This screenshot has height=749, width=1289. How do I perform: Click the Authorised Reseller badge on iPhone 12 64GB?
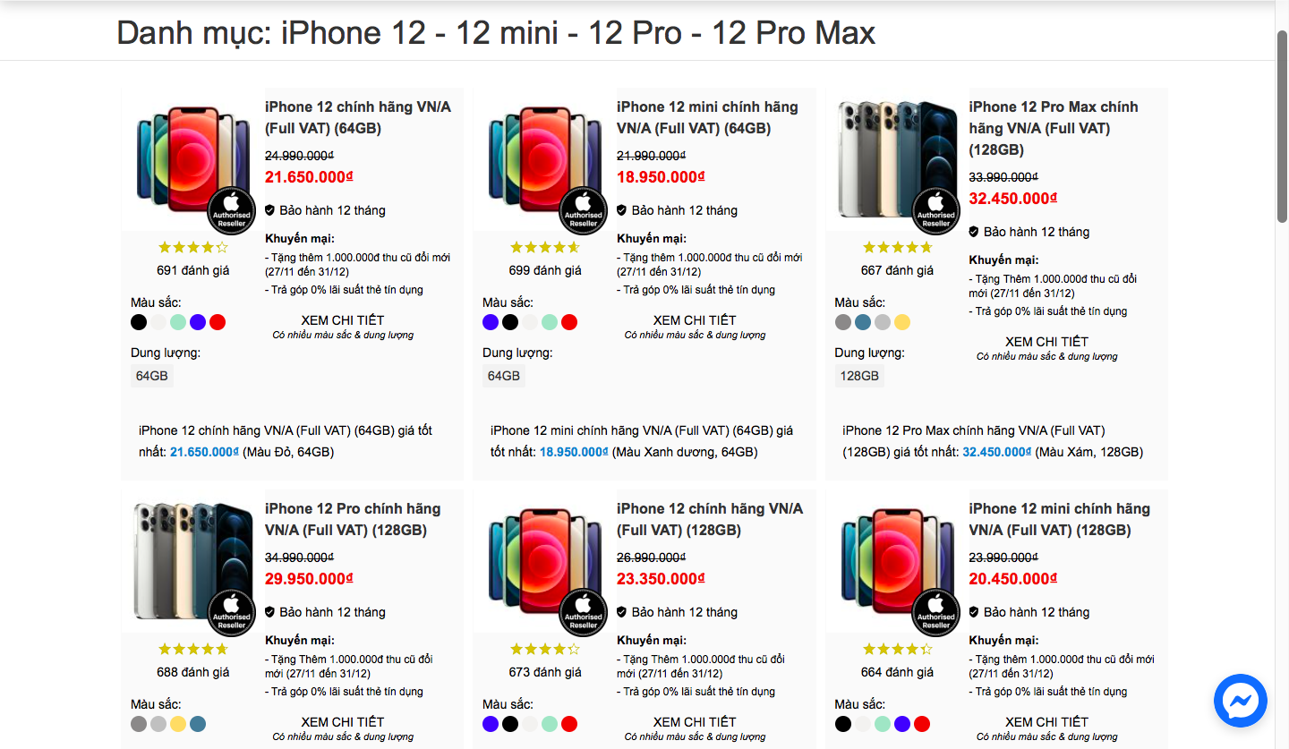tap(232, 211)
